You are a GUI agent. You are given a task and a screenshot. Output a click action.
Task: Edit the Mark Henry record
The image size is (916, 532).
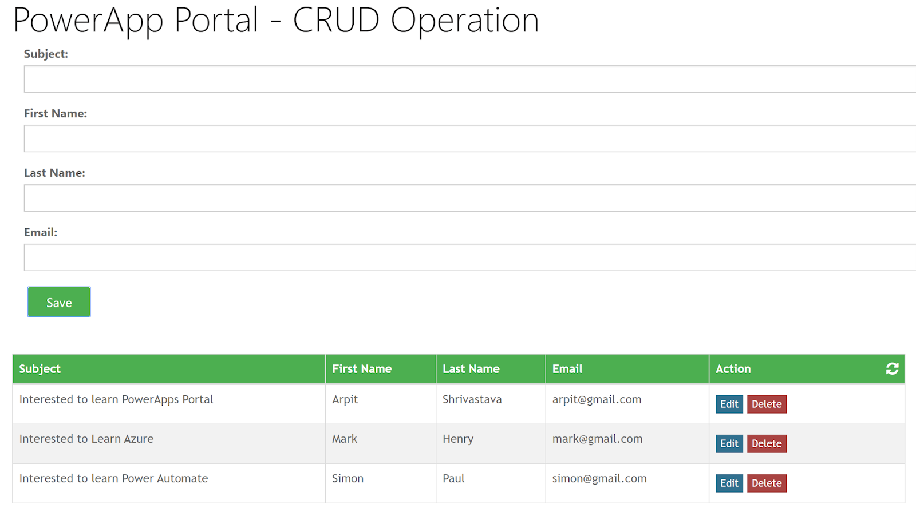(x=729, y=443)
